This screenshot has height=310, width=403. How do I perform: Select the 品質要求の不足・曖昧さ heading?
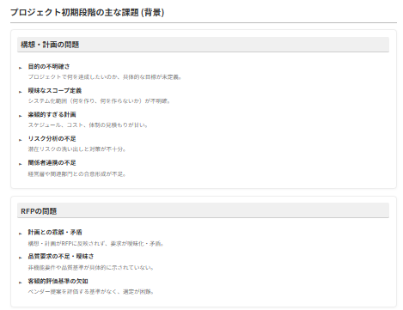coord(61,256)
